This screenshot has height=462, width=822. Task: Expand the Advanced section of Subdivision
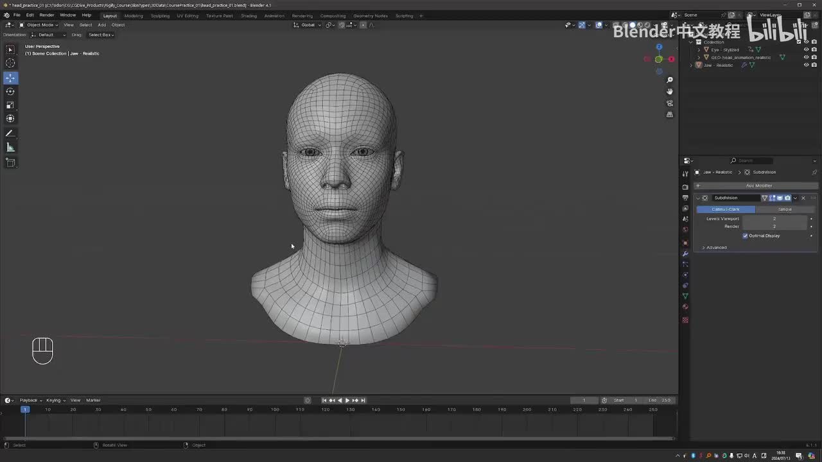click(716, 248)
